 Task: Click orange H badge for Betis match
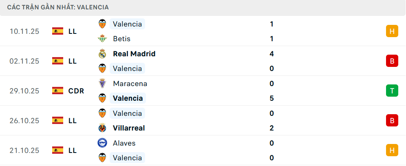(x=392, y=31)
